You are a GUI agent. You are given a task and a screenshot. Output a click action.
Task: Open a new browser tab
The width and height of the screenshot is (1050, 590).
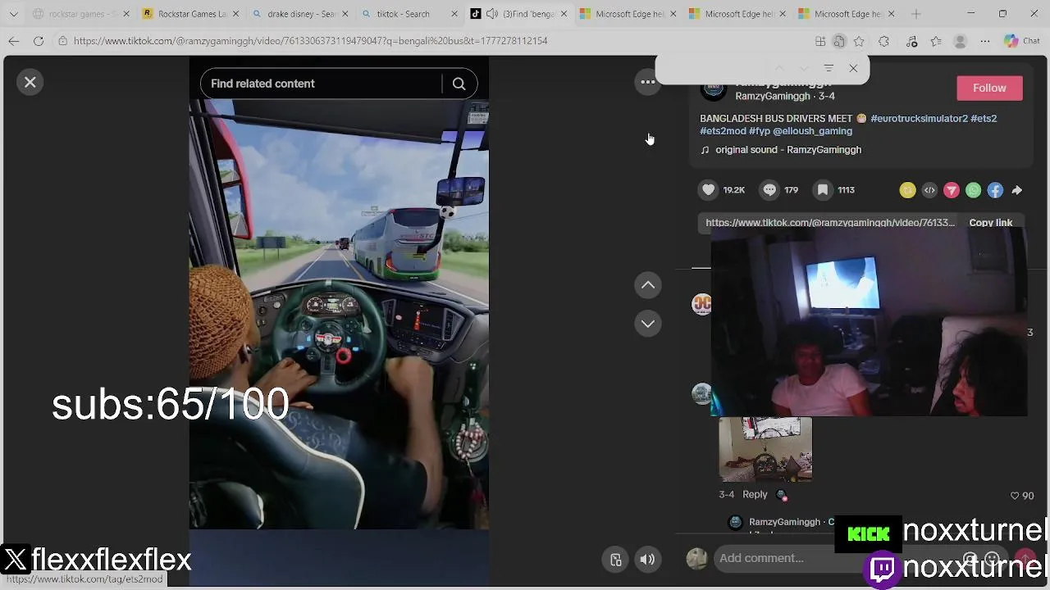(x=916, y=14)
